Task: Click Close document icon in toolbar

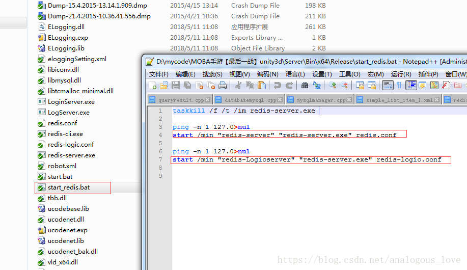Action: pos(199,86)
